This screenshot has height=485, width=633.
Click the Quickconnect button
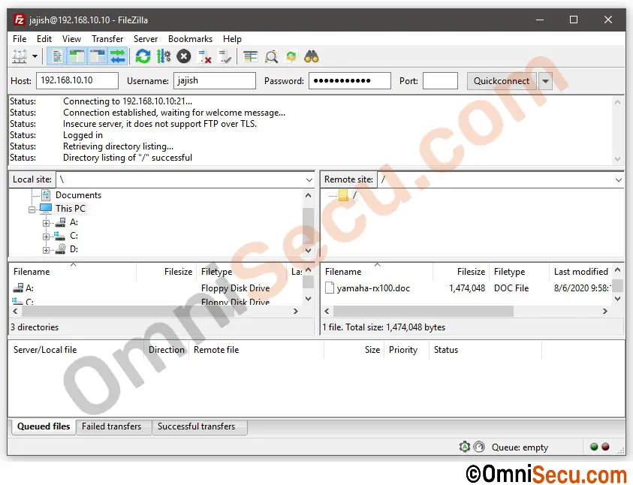(x=502, y=81)
